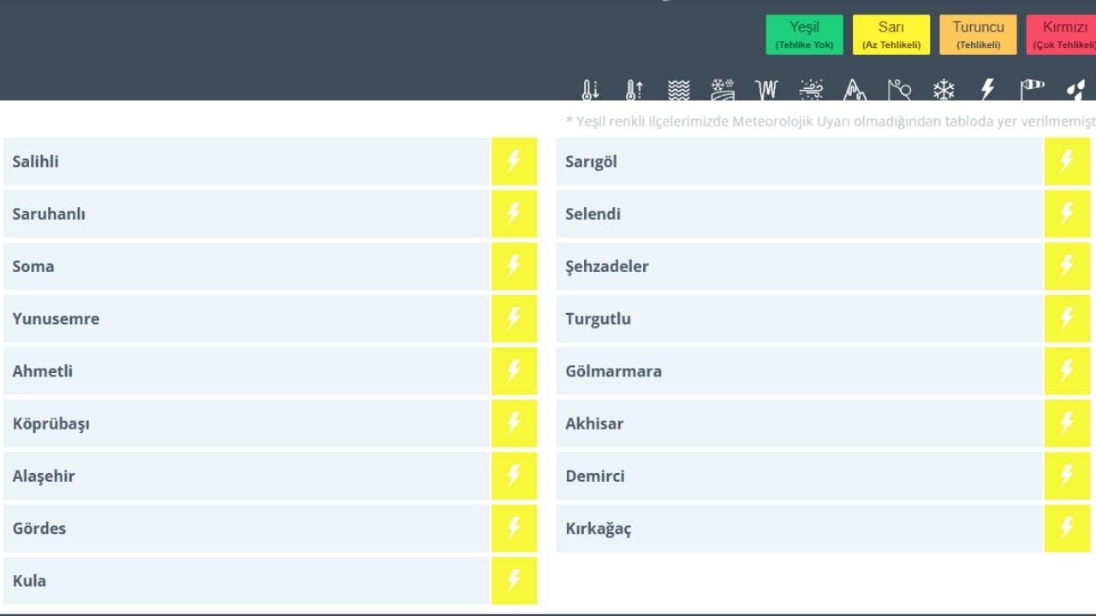Click the yellow lightning icon beside Sarıgöl
The image size is (1096, 616).
pos(1067,162)
